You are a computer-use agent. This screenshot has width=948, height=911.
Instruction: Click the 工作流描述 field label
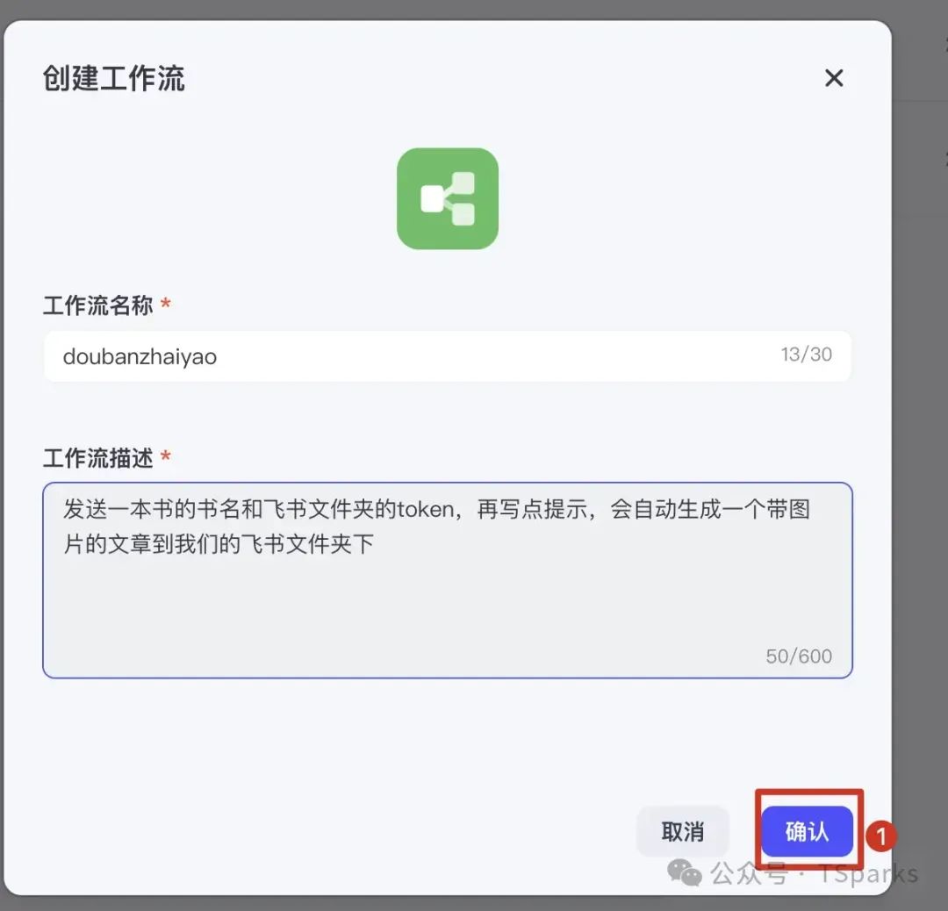98,458
